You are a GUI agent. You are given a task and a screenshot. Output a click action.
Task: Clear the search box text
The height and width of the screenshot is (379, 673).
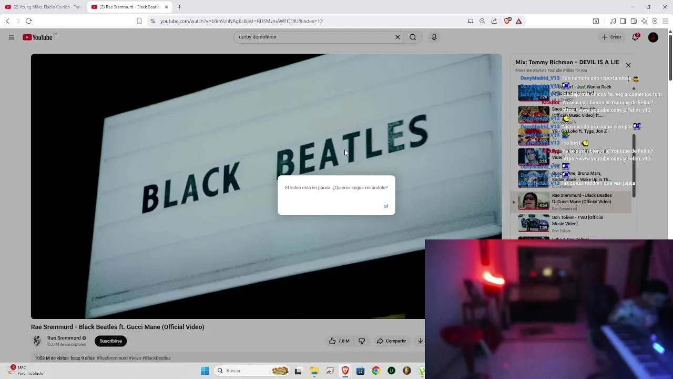397,37
